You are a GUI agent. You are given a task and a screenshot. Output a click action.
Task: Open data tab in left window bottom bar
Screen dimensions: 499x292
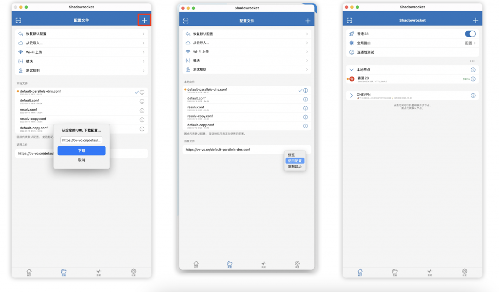coord(98,273)
